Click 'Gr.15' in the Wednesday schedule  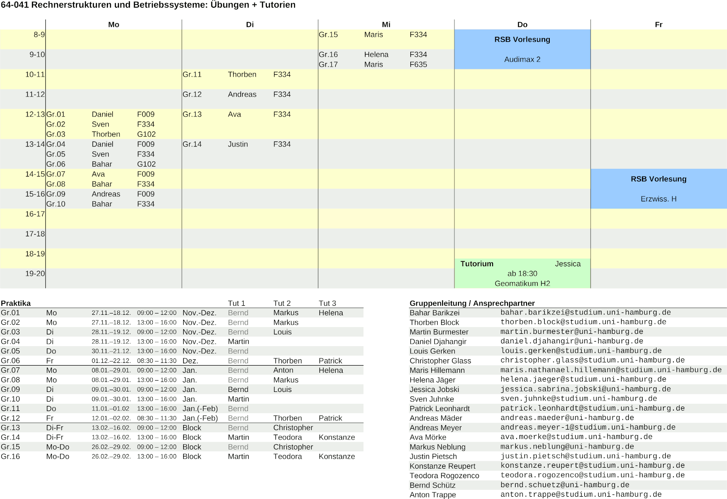pyautogui.click(x=329, y=34)
